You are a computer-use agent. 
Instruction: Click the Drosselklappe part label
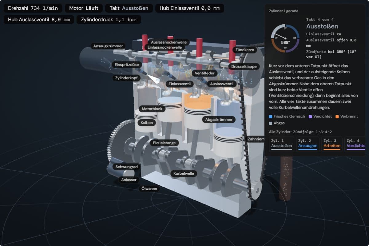click(244, 66)
